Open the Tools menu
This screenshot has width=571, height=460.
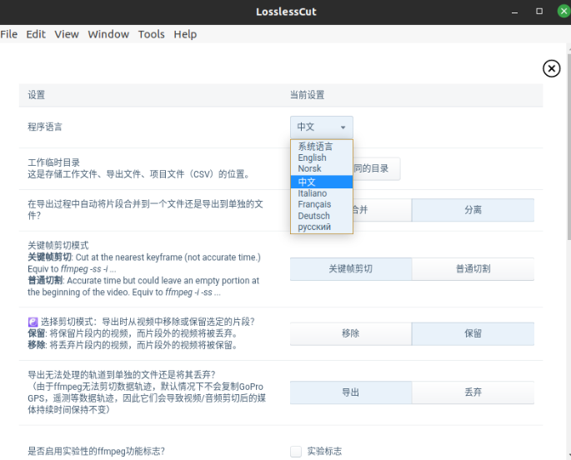click(x=151, y=34)
